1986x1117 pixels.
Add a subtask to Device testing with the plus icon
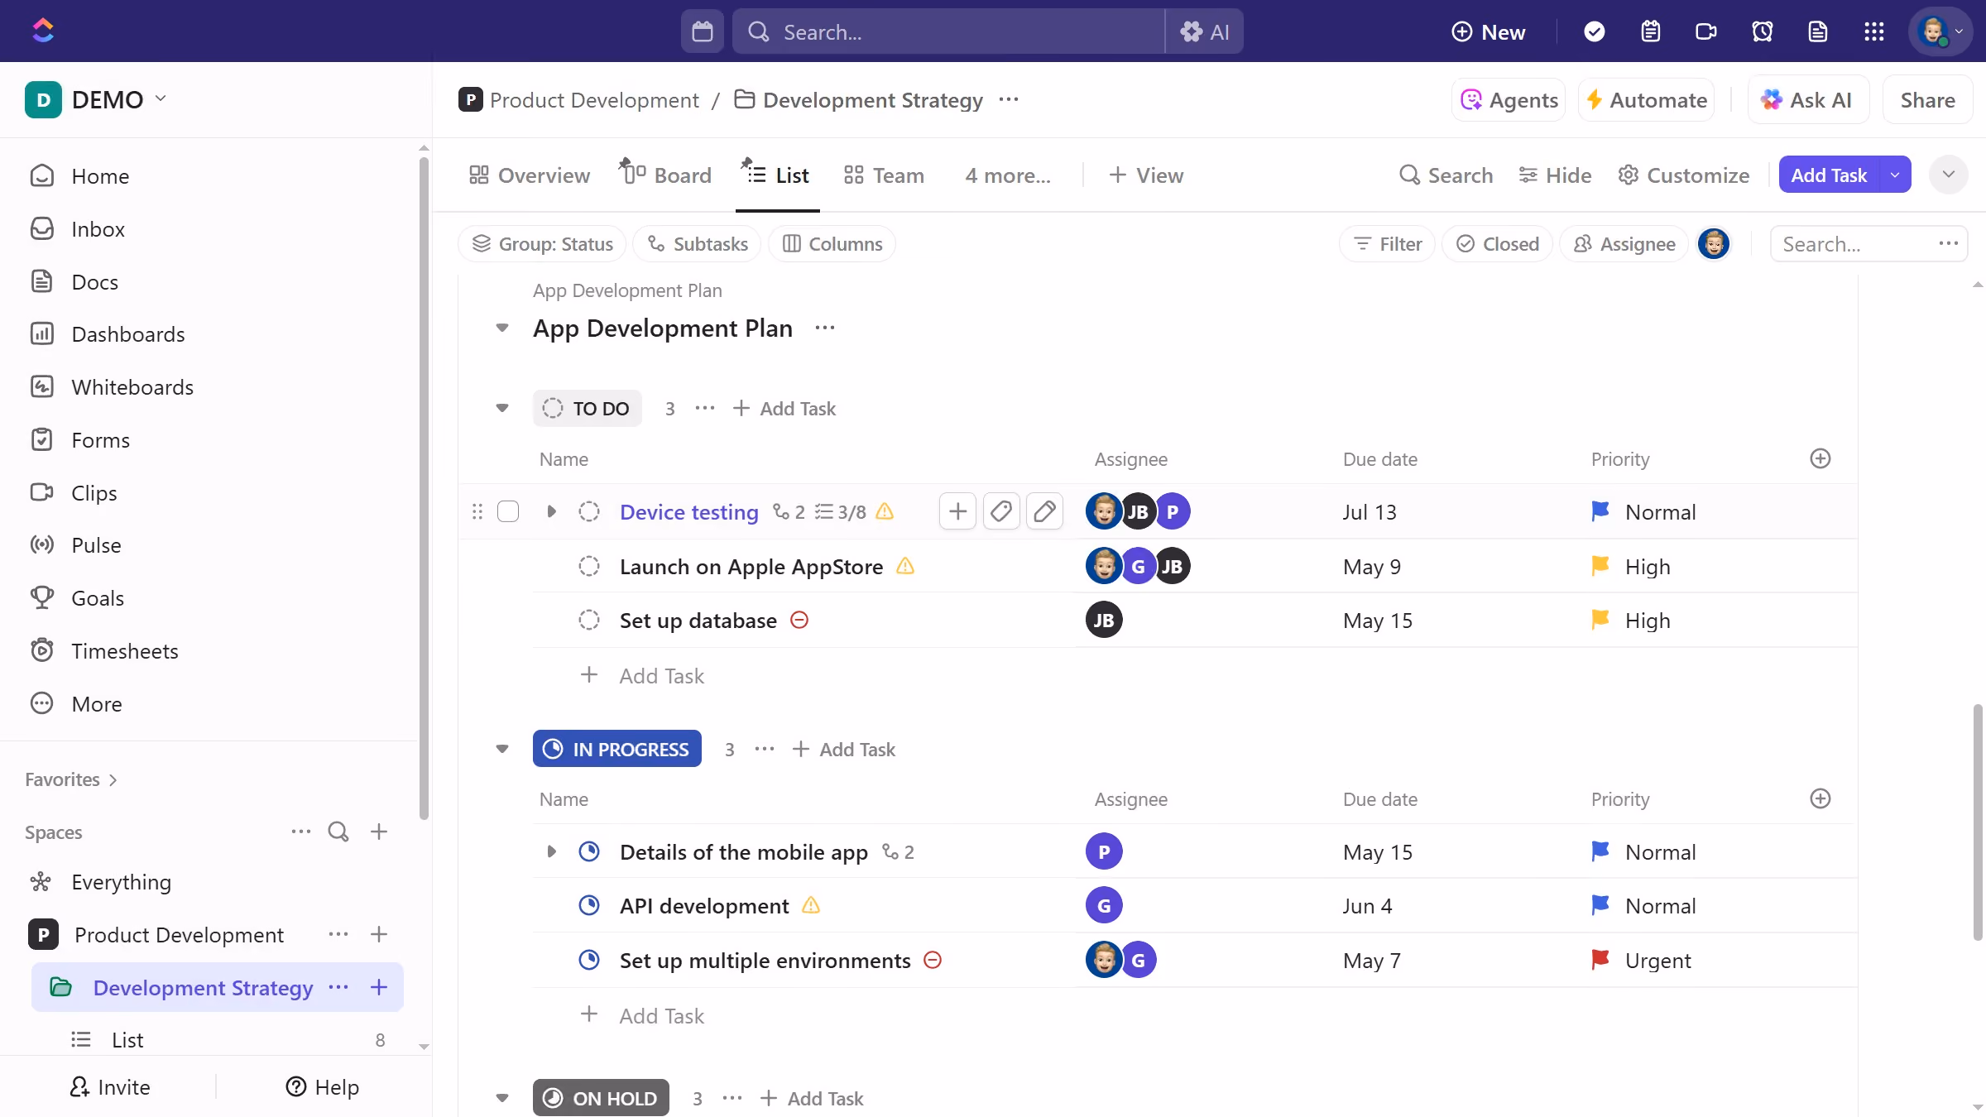coord(957,511)
